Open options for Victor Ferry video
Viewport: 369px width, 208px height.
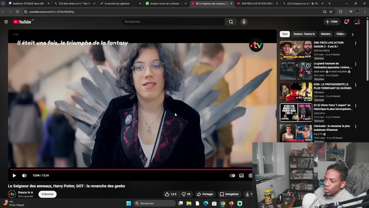tap(355, 105)
